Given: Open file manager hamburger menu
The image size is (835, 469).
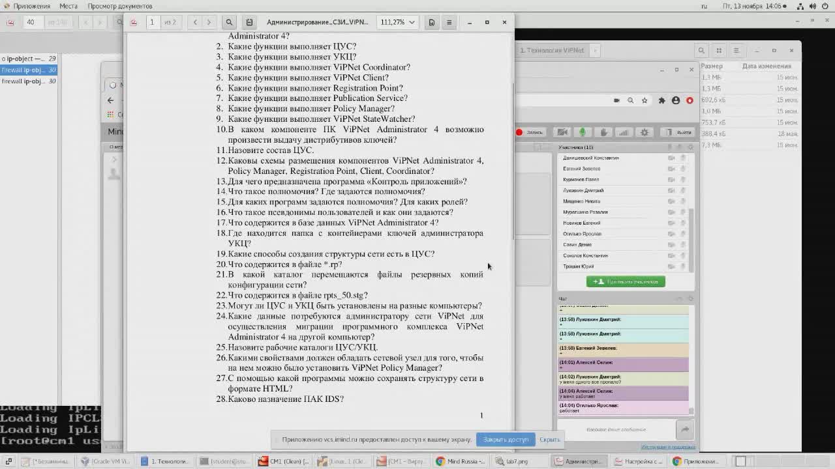Looking at the screenshot, I should (736, 50).
